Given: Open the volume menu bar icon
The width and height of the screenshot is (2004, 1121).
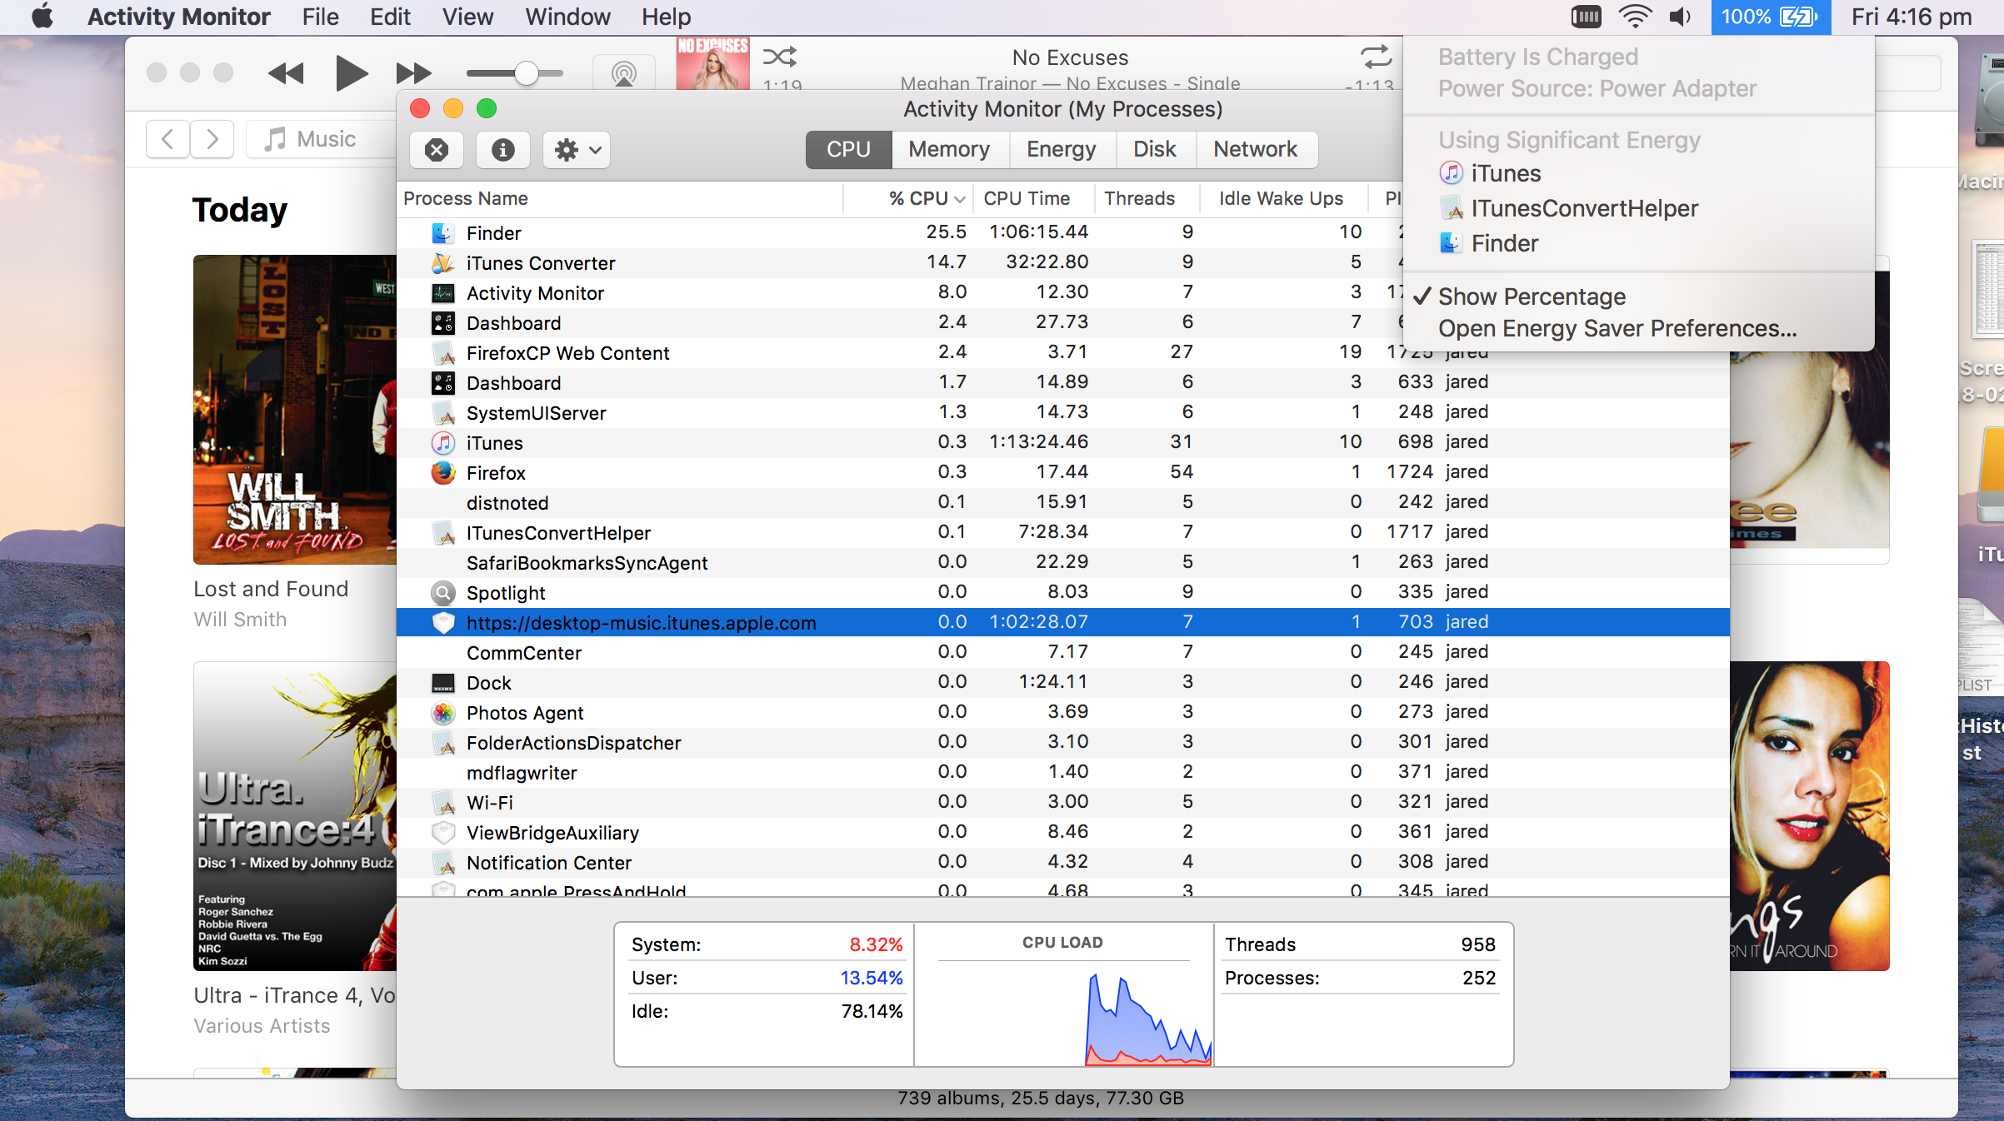Looking at the screenshot, I should (1681, 17).
